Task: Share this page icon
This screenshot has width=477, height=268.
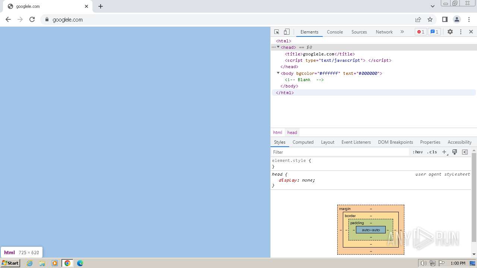Action: [x=418, y=19]
